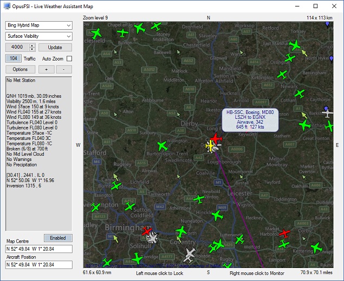Screen dimensions: 344x281
Task: Click the OpusFSI window title icon
Action: [7, 6]
